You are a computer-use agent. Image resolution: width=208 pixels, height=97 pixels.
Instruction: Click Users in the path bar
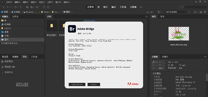click(x=46, y=12)
